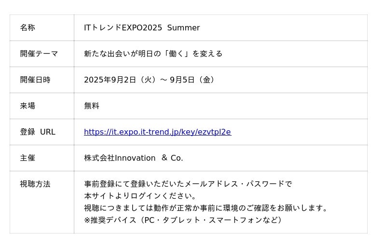Click the line starting with 事前登録にて
The height and width of the screenshot is (248, 386).
click(x=188, y=184)
